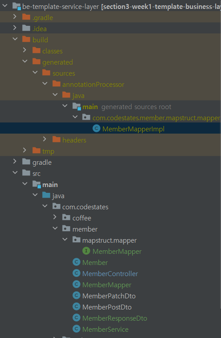221x338 pixels.
Task: Expand the gradle folder
Action: click(x=15, y=161)
